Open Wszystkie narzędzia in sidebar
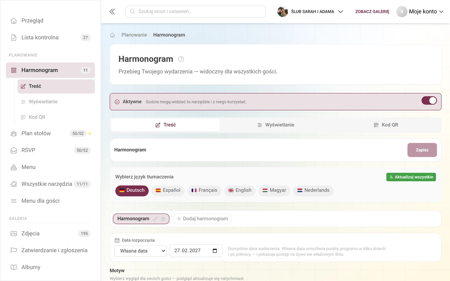The height and width of the screenshot is (281, 450). click(x=50, y=184)
